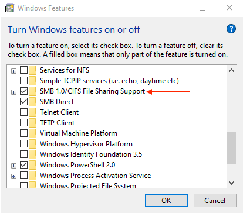Expand Windows Process Activation Service node
Viewport: 243px width, 213px height.
(14, 176)
